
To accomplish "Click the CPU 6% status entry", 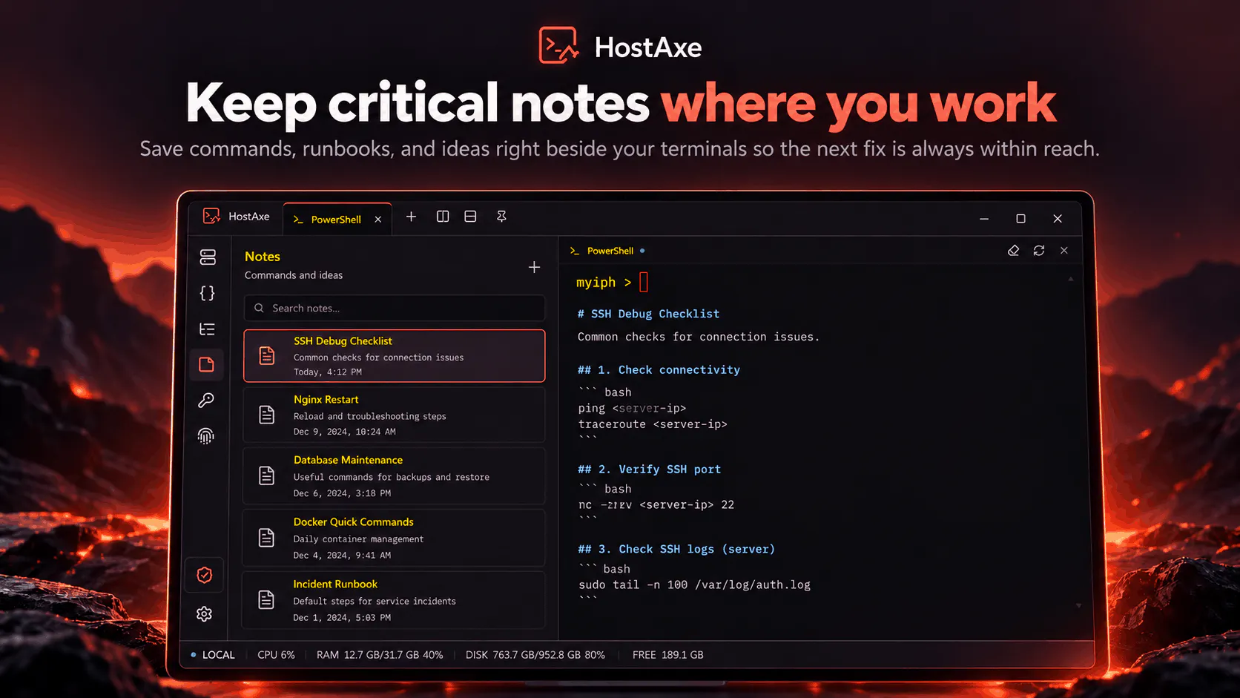I will click(276, 655).
